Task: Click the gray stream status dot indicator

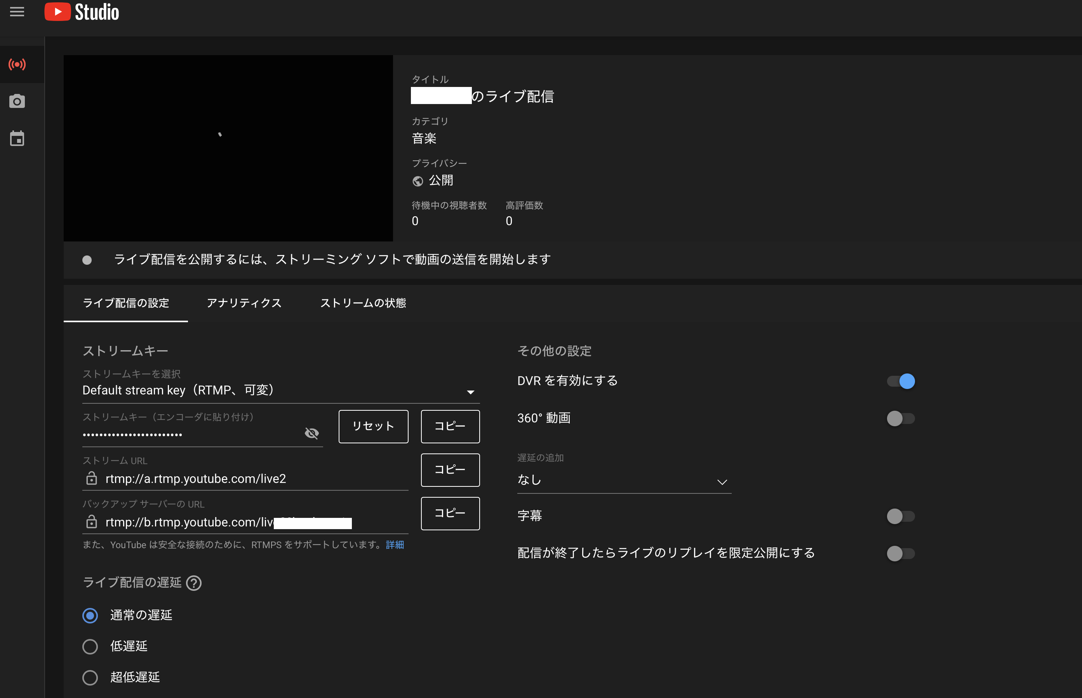Action: 87,260
